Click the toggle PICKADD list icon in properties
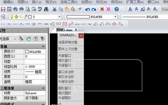The width and height of the screenshot is (168, 105). [21, 39]
